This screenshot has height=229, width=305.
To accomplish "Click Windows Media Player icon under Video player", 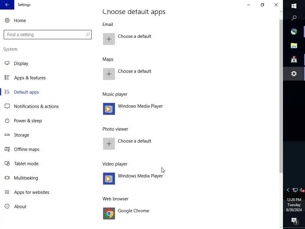I will (109, 179).
